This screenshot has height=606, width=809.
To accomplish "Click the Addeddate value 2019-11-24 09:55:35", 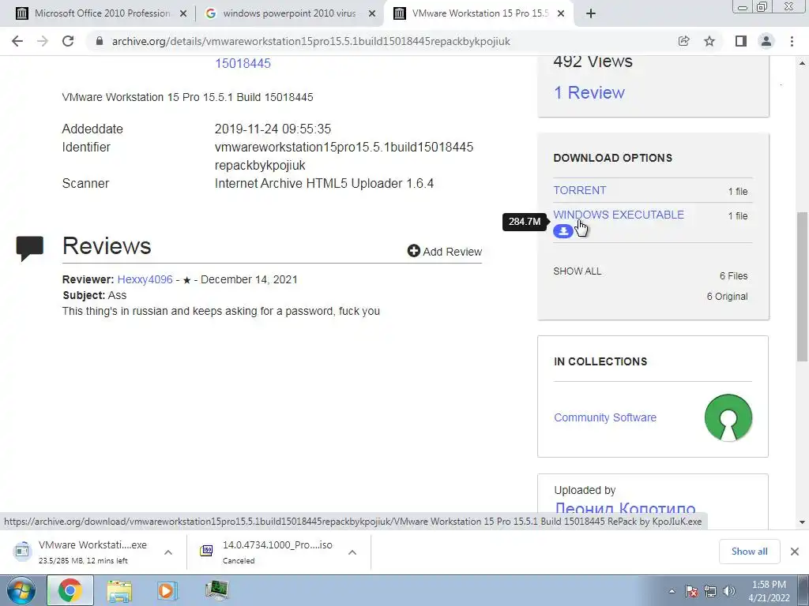I will pos(273,129).
